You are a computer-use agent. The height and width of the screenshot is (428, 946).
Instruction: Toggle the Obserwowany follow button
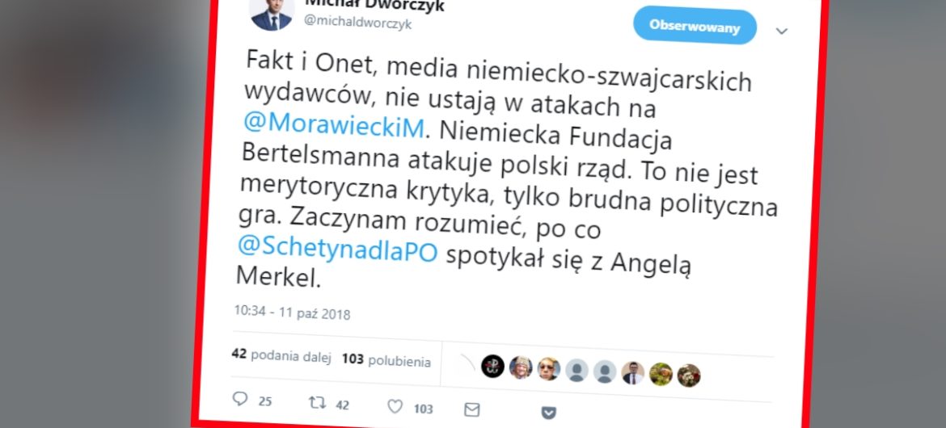point(695,27)
